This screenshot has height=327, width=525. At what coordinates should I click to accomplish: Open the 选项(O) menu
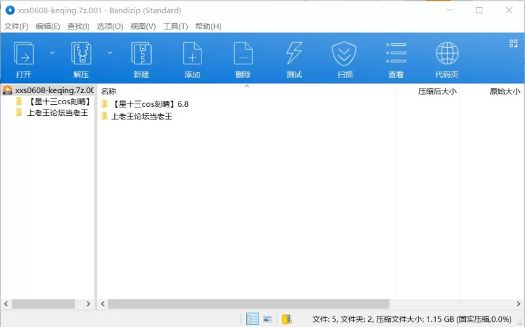[x=110, y=26]
